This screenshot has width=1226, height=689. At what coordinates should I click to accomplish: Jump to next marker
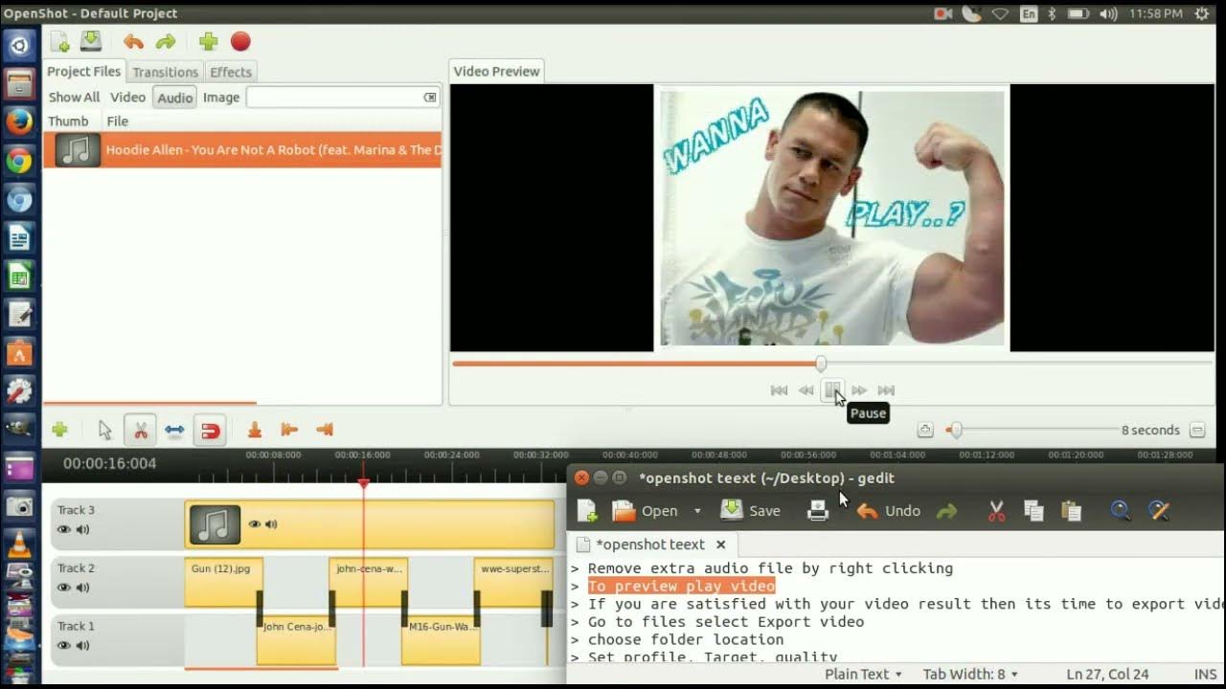324,431
